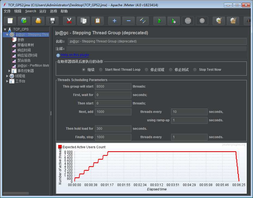Expand the 线程组 tree node arrow
This screenshot has height=198, width=253.
[x=7, y=76]
